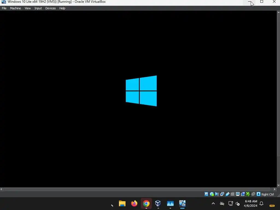Viewport: 280px width, 210px height.
Task: Click the window resize grip in status bar
Action: tap(279, 196)
